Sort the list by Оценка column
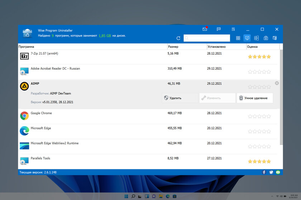Screen dimensions: 301x200 (263, 47)
